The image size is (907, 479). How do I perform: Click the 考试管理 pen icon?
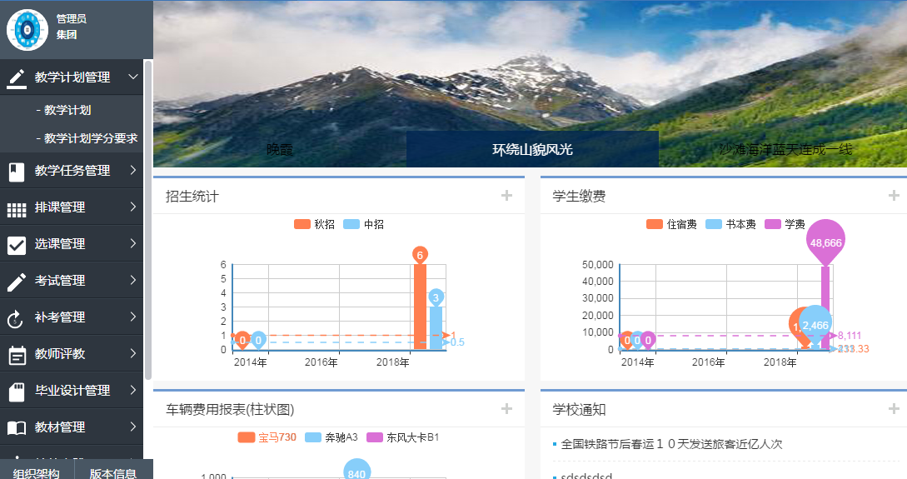coord(17,282)
